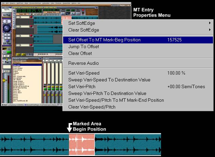Click the pink marked area in waveform
Viewport: 215px width, 157px height.
[x=82, y=144]
